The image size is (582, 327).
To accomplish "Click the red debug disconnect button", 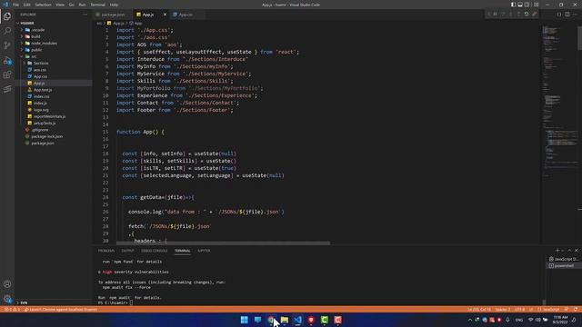I will pyautogui.click(x=535, y=15).
